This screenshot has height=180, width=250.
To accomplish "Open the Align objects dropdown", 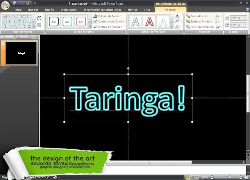I will [x=218, y=16].
